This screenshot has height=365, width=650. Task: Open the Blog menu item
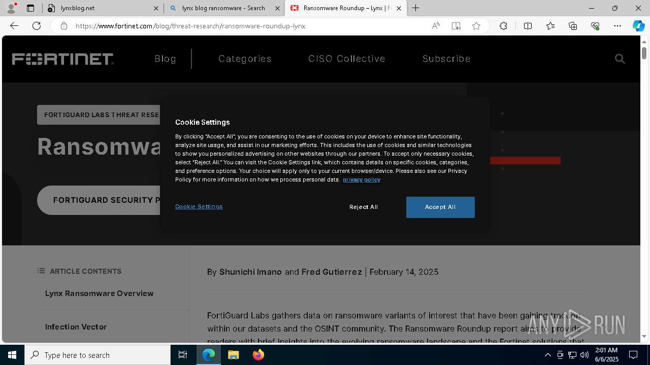tap(165, 59)
